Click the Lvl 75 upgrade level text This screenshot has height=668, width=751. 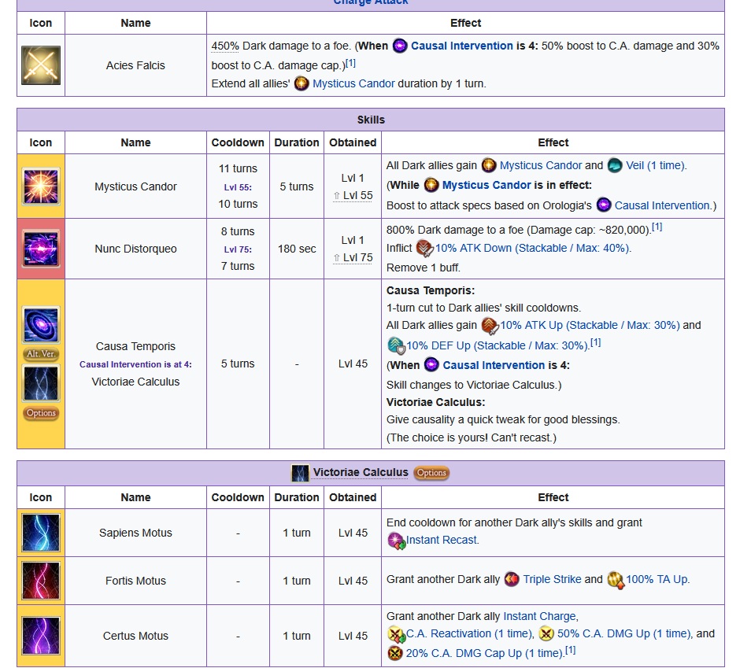pyautogui.click(x=353, y=257)
